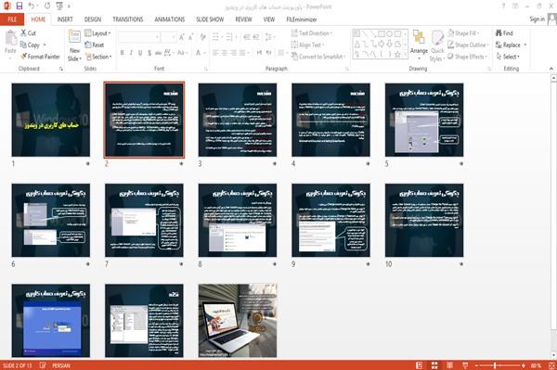Click the oval shape in shapes gallery
The image size is (557, 370).
[x=390, y=34]
